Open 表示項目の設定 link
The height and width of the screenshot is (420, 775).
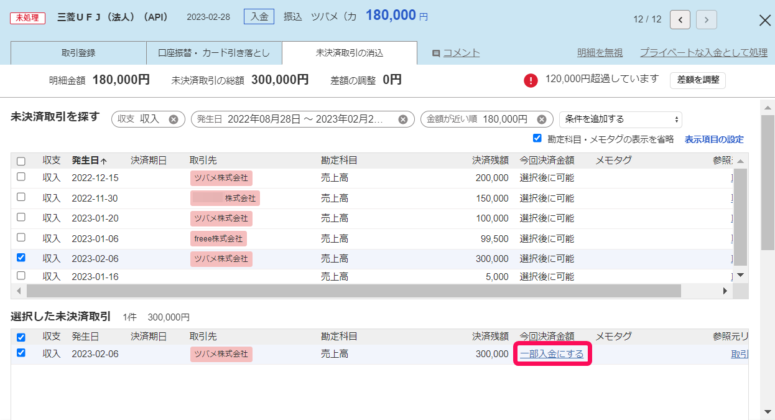714,139
